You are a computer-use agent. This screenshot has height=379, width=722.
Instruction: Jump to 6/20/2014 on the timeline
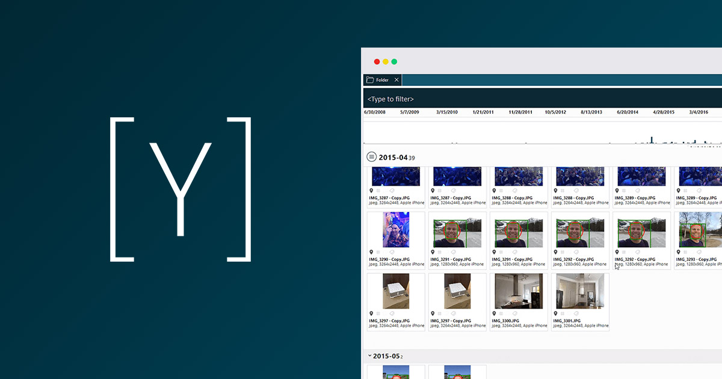pyautogui.click(x=628, y=112)
